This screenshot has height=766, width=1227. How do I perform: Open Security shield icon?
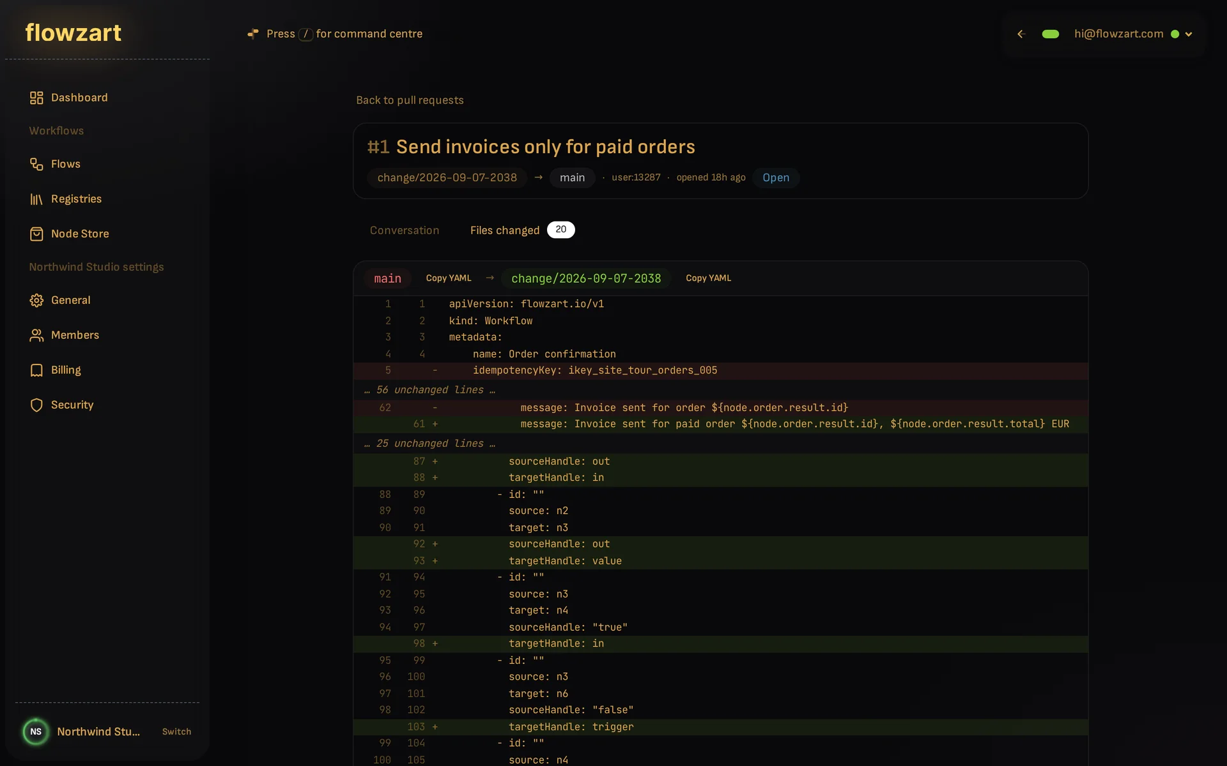36,405
